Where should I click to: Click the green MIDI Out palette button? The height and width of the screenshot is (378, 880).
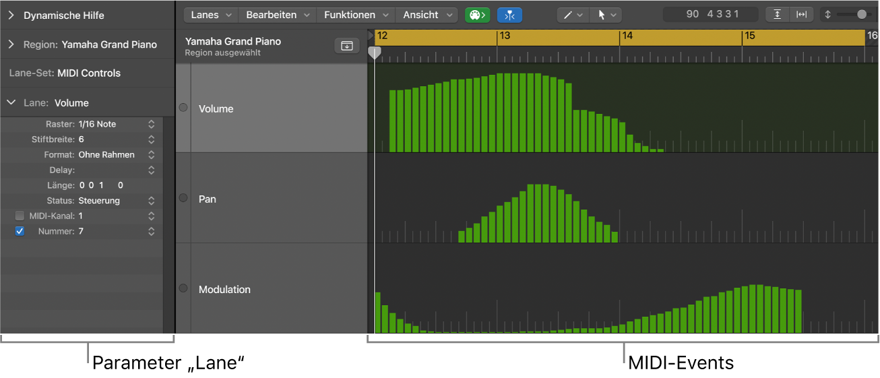[477, 15]
